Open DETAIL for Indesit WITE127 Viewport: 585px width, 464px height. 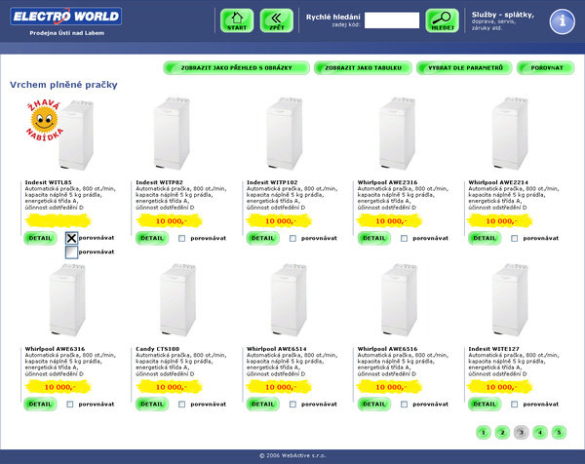click(x=485, y=404)
